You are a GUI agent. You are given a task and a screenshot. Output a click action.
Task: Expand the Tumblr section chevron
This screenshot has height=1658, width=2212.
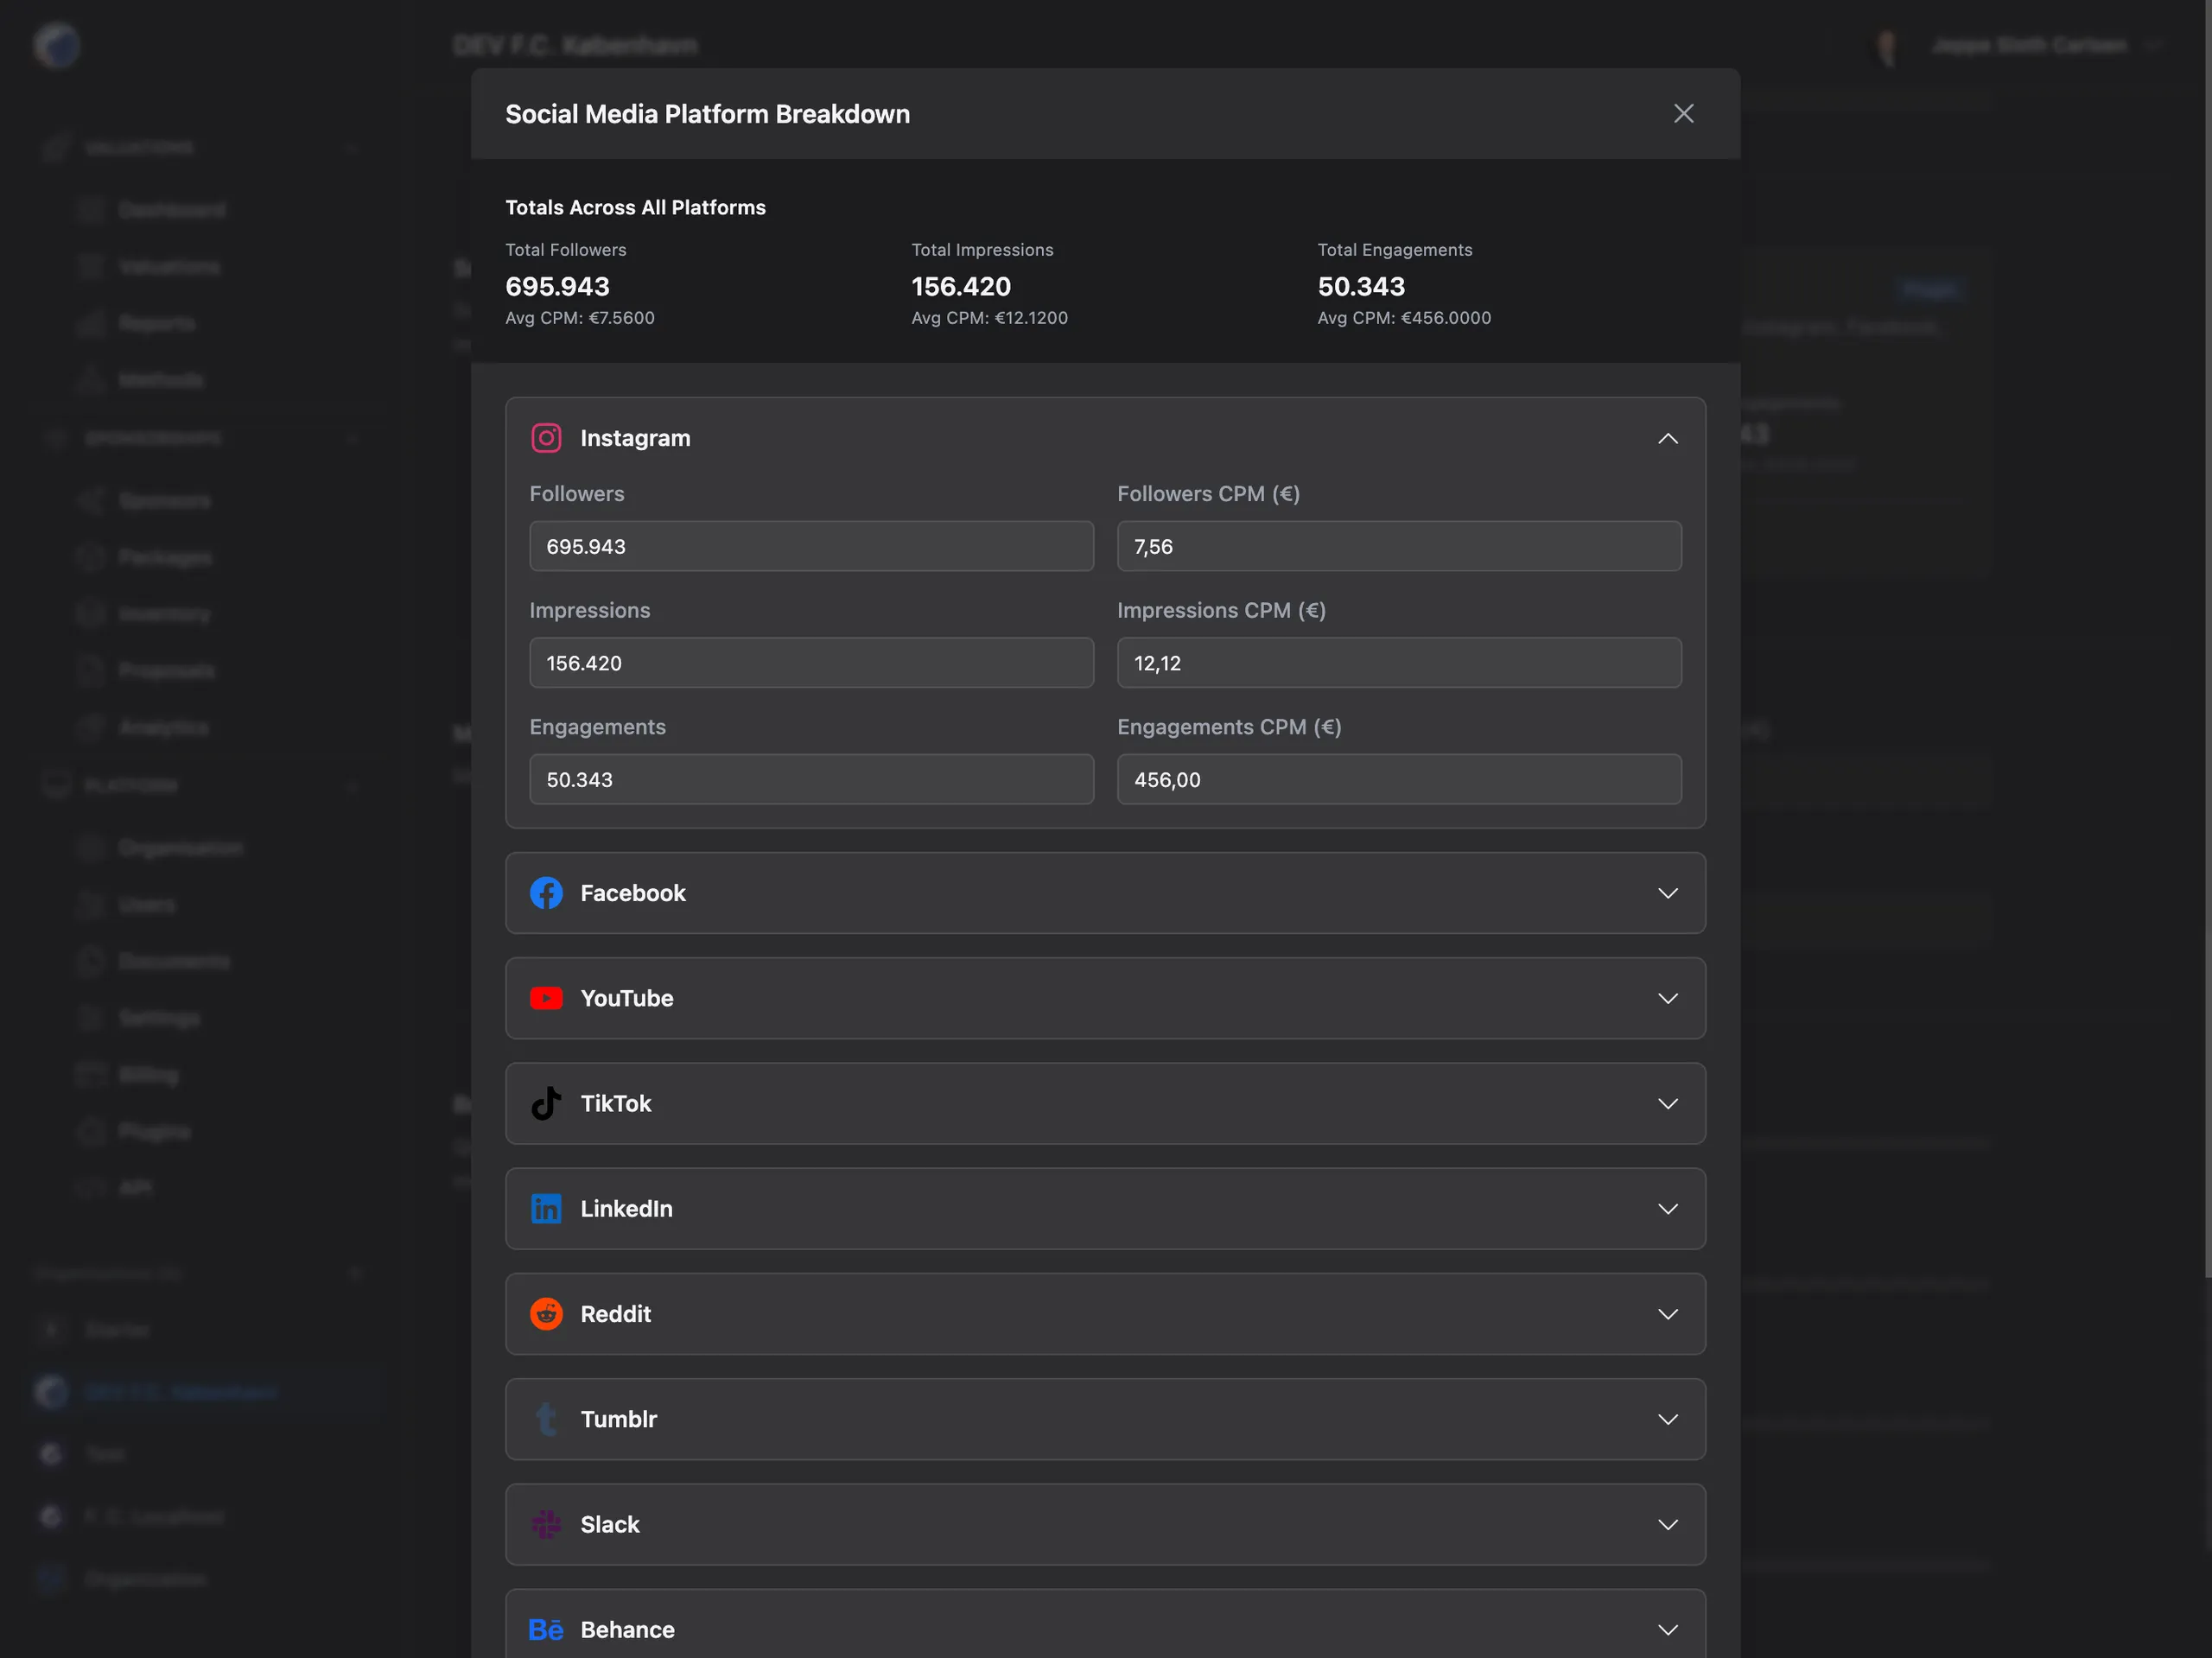(x=1668, y=1419)
